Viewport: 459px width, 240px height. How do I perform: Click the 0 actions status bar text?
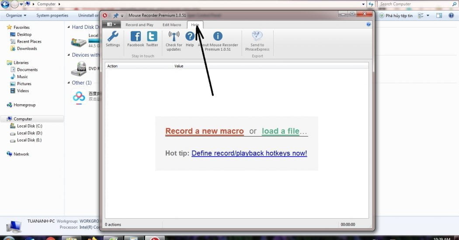(x=113, y=224)
